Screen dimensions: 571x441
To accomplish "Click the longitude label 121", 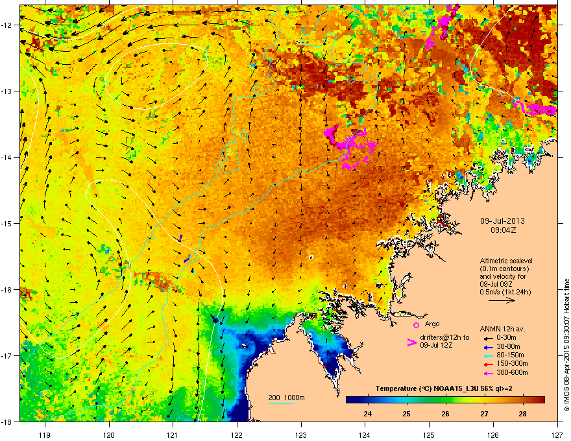I will click(173, 435).
